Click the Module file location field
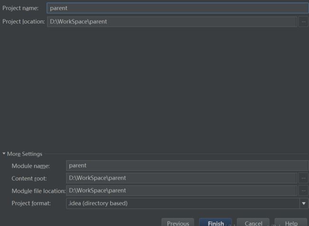Image resolution: width=309 pixels, height=226 pixels. click(x=182, y=190)
